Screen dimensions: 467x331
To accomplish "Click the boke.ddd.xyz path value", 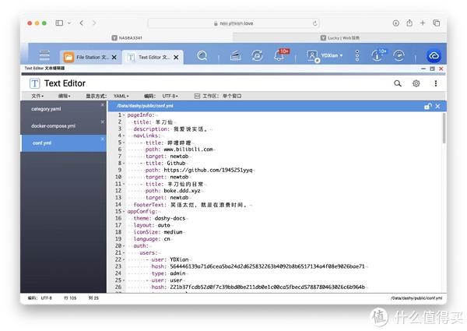I will [x=182, y=191].
